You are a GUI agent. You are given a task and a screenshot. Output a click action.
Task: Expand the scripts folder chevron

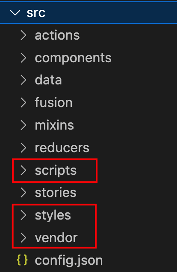(24, 170)
